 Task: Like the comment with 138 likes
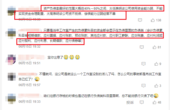153,20
